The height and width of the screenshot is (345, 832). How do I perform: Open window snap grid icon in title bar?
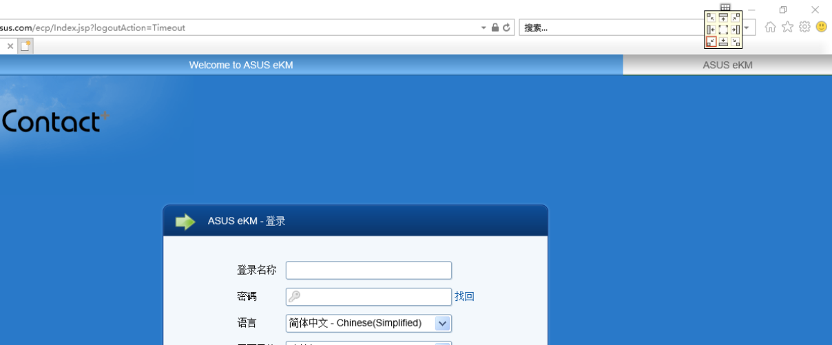[725, 7]
